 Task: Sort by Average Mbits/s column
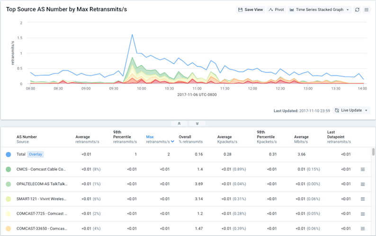pyautogui.click(x=301, y=139)
